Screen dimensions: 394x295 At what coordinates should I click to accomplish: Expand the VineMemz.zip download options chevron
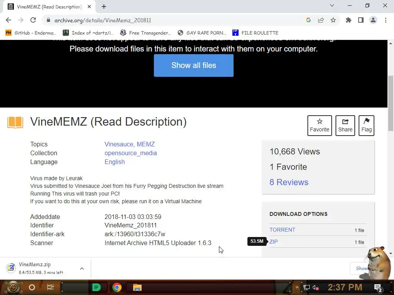(82, 268)
